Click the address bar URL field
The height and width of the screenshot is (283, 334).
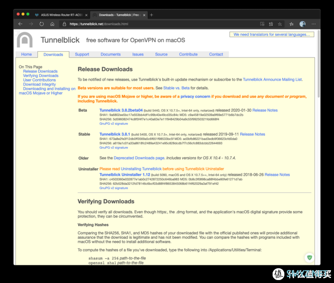click(158, 24)
